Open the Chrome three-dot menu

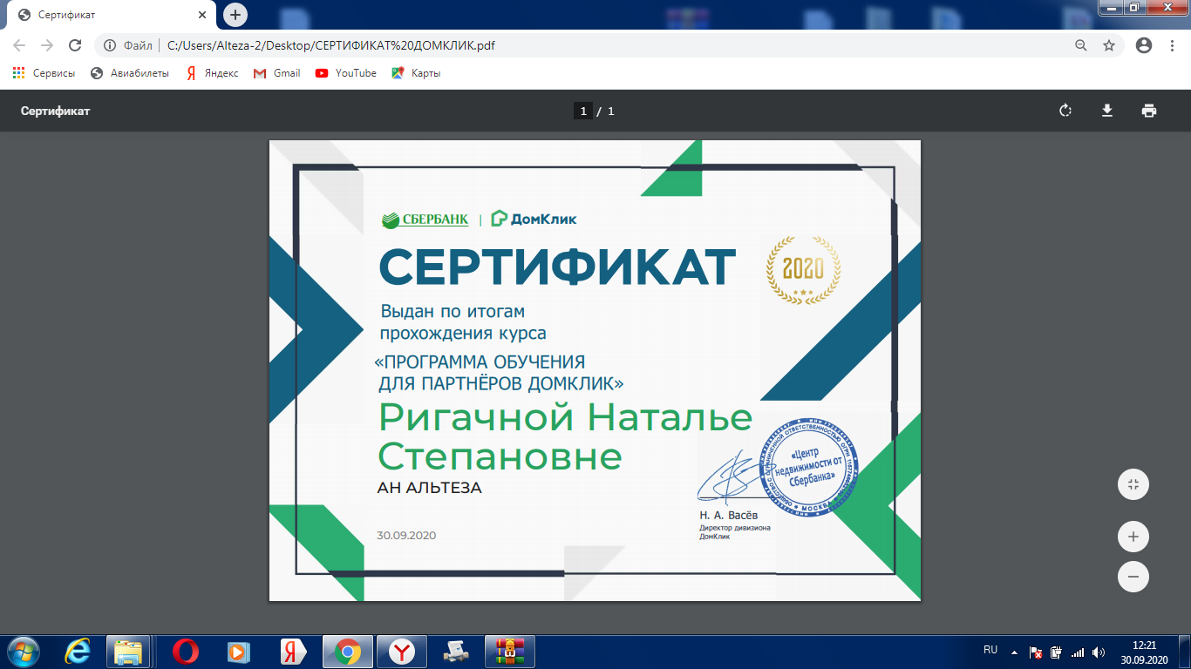click(x=1171, y=45)
